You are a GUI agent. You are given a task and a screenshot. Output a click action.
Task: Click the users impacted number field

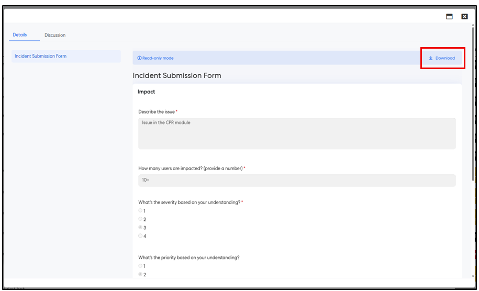point(297,180)
